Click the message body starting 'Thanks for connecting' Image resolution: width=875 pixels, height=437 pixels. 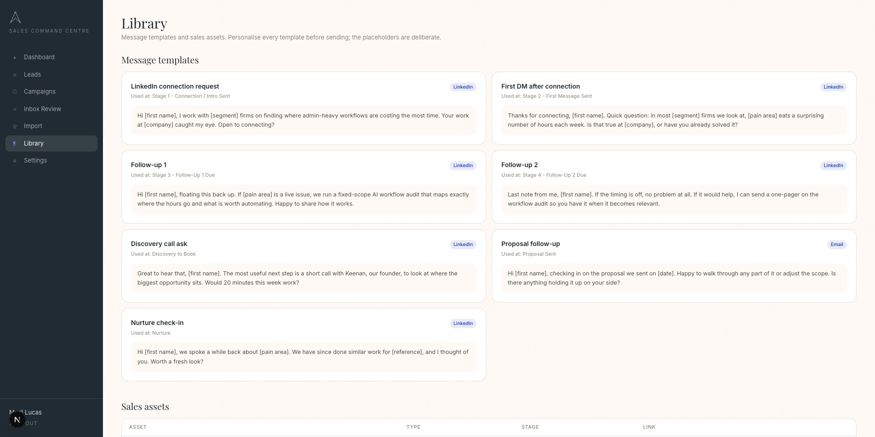pyautogui.click(x=674, y=120)
